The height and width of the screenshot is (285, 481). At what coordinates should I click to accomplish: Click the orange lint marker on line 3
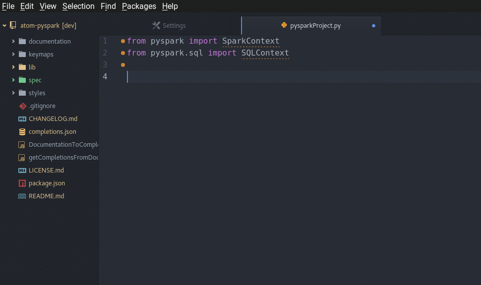coord(122,65)
